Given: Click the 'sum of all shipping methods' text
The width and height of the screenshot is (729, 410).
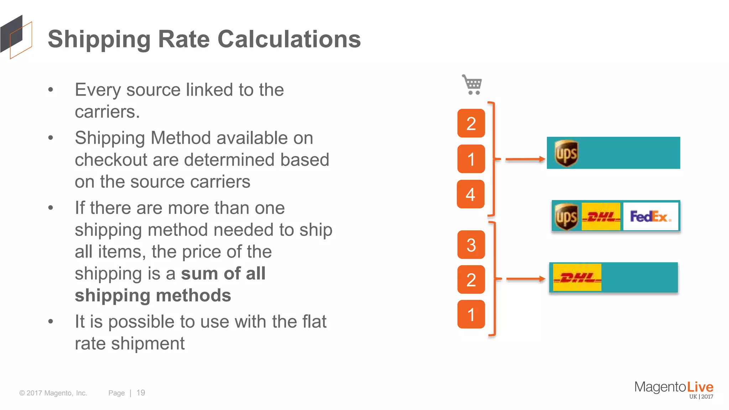Looking at the screenshot, I should [170, 284].
